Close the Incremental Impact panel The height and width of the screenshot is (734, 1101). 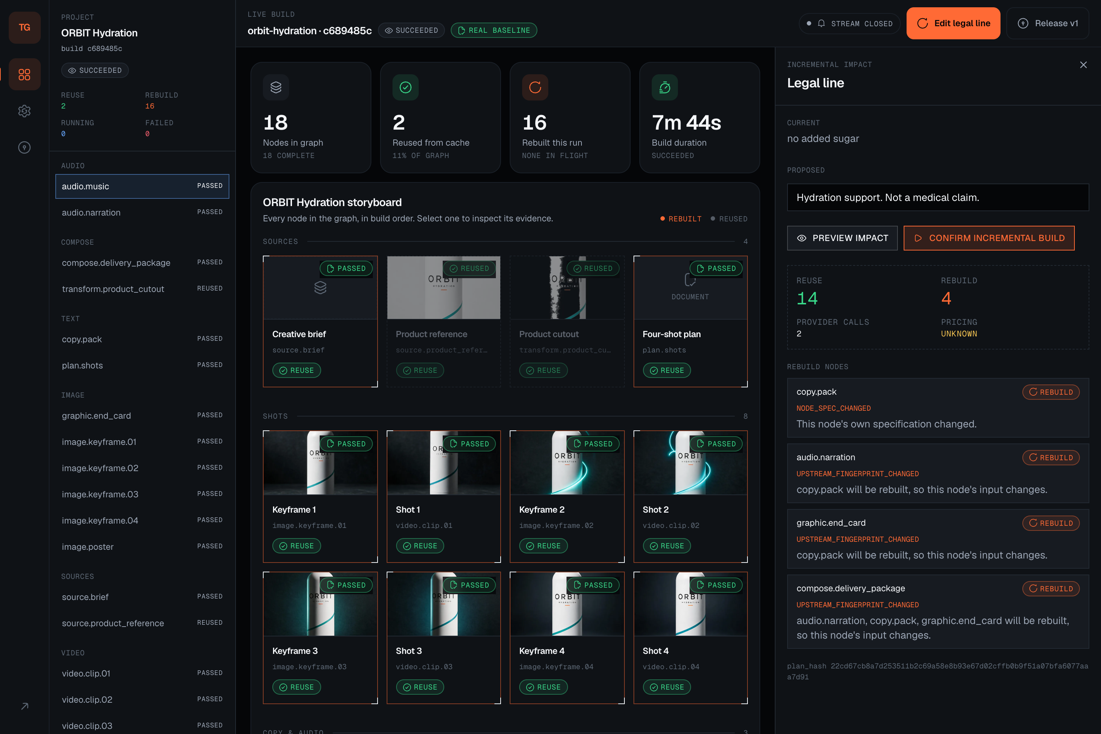click(1083, 64)
